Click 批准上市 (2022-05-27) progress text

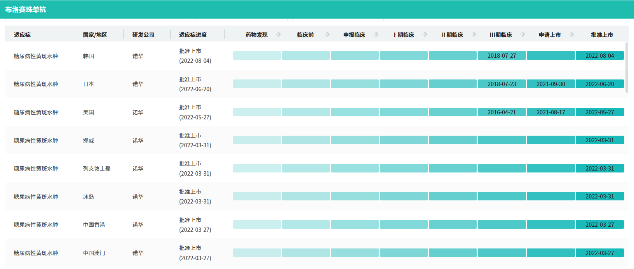pyautogui.click(x=195, y=112)
